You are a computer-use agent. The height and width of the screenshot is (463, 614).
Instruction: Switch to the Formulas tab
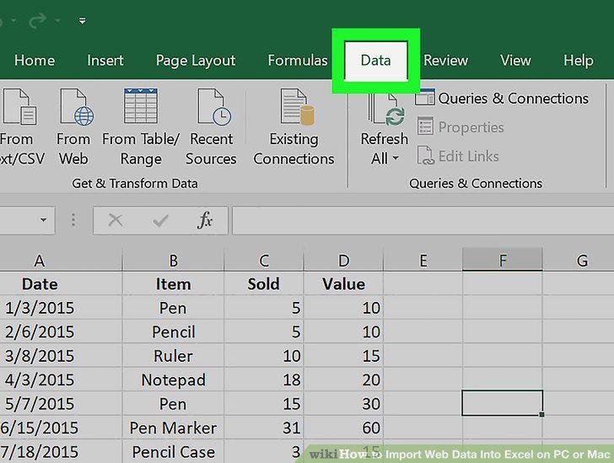pyautogui.click(x=298, y=61)
